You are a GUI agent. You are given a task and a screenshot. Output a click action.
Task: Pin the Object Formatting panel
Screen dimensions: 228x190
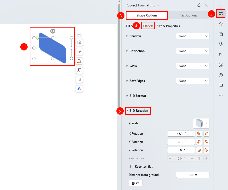tap(199, 5)
